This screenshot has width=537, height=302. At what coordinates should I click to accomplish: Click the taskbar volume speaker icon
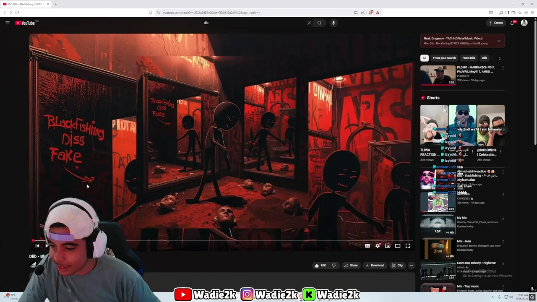[511, 297]
